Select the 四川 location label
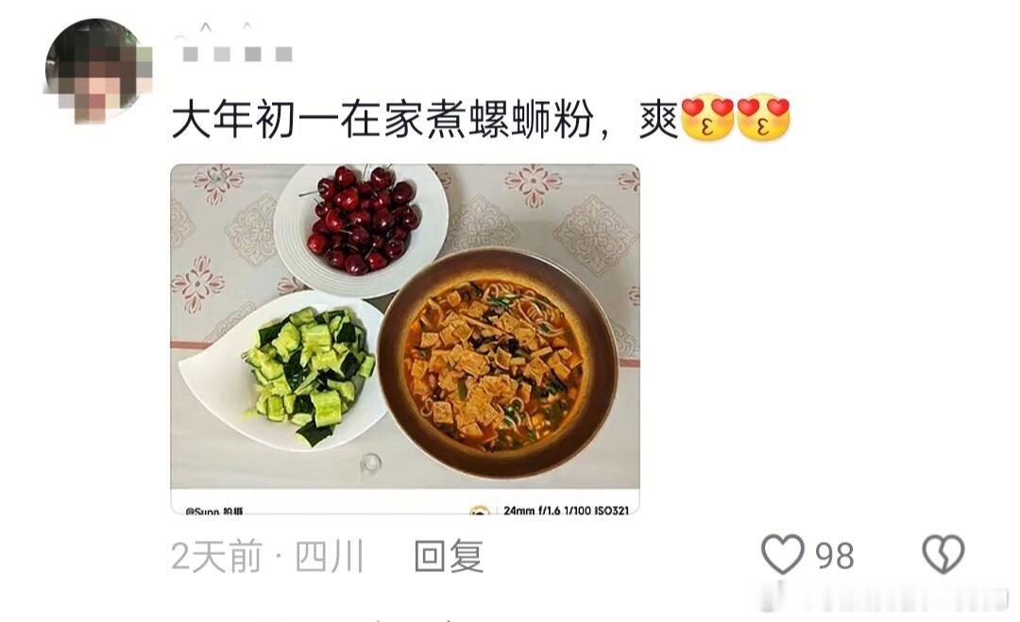This screenshot has height=622, width=1020. 330,556
